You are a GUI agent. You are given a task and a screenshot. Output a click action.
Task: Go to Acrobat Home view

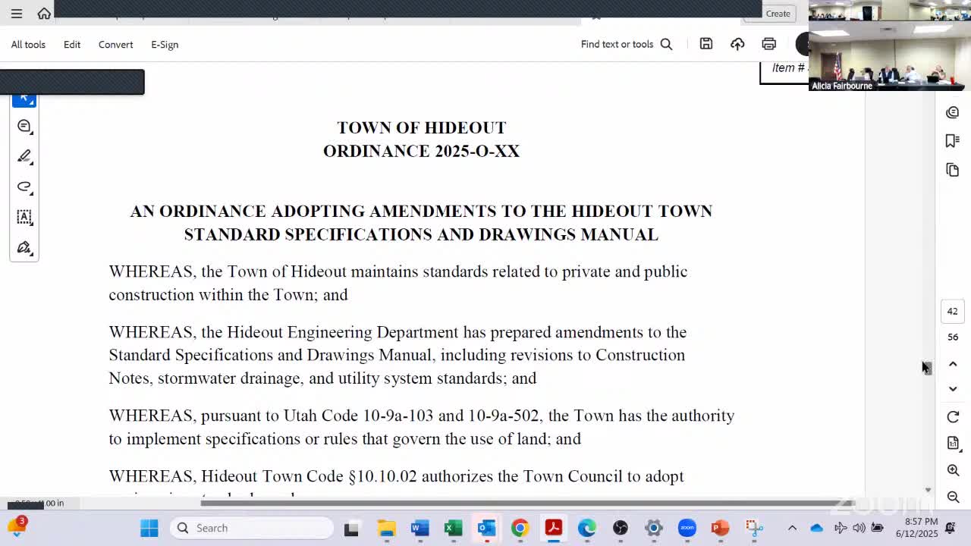pos(44,14)
